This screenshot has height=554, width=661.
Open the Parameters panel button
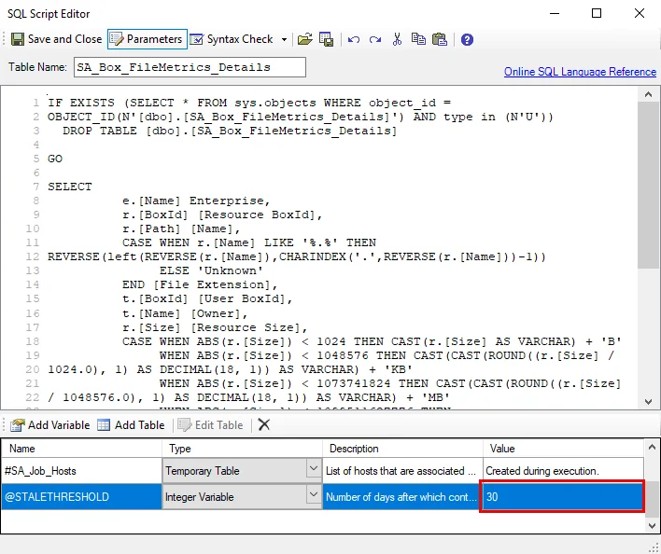coord(148,39)
